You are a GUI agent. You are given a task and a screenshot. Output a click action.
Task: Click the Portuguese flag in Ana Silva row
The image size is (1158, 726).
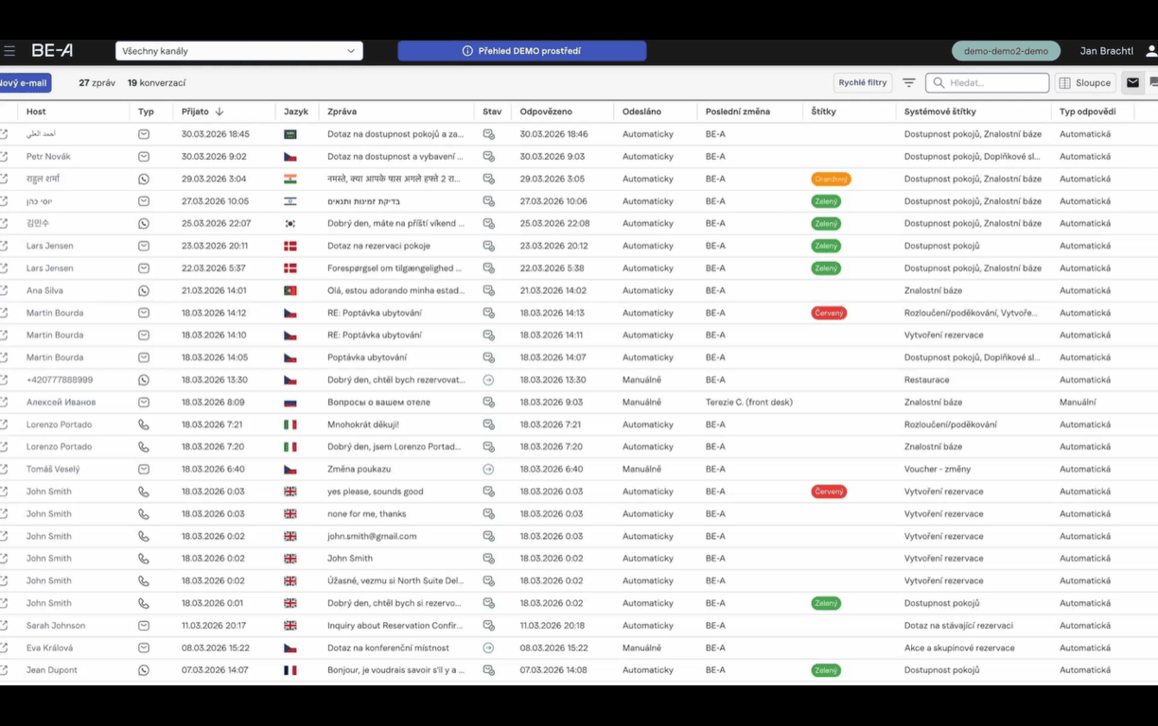[290, 290]
